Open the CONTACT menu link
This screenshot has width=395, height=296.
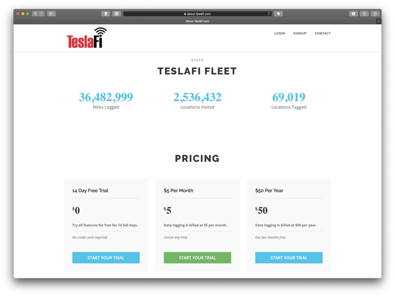click(x=323, y=33)
